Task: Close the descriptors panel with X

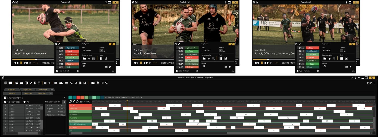Action: click(64, 98)
